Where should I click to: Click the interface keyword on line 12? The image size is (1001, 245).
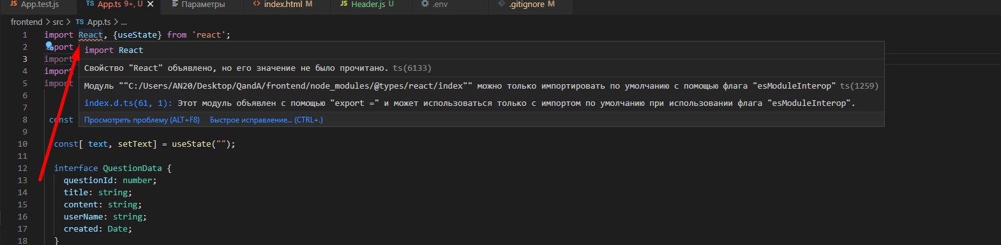coord(76,169)
